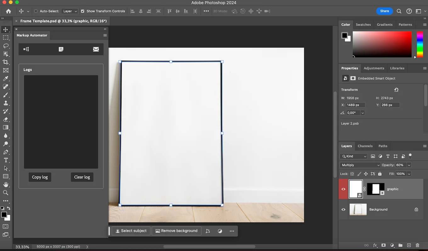Screen dimensions: 428x251
Task: Select the Brush tool
Action: [x=6, y=95]
